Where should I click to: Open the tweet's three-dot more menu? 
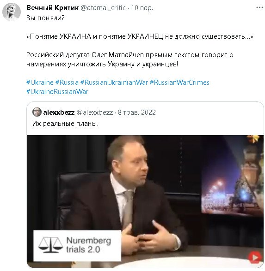coord(259,7)
